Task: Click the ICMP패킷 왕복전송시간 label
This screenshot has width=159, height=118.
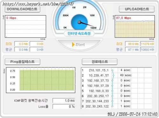Action: coord(31,101)
